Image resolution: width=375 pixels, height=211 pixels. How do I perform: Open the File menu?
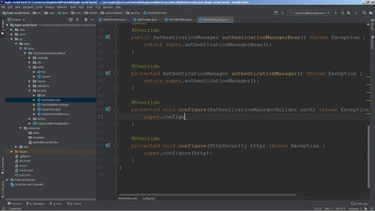(x=3, y=7)
